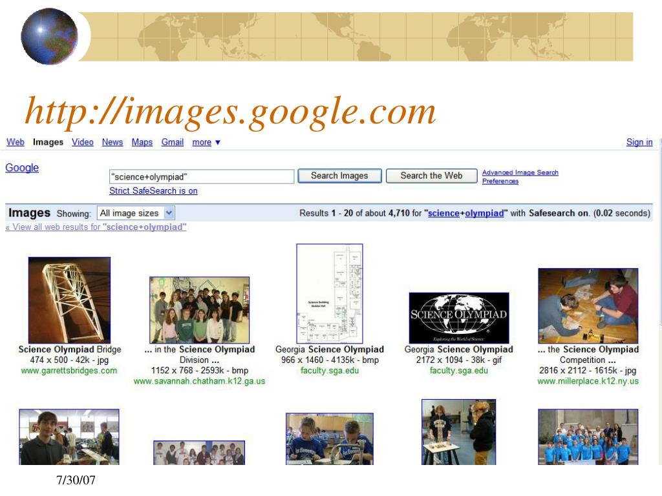Screen dimensions: 662x496
Task: Click the www.garrettsbridges.com text
Action: coord(69,371)
